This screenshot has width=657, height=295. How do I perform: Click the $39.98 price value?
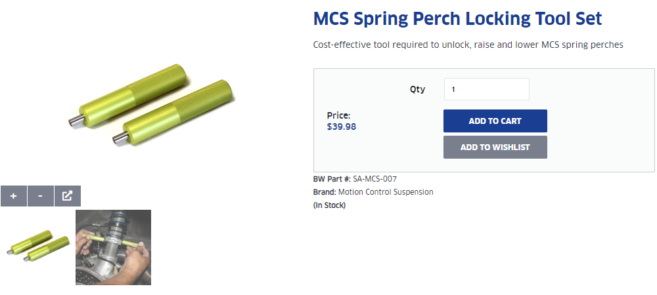(342, 127)
